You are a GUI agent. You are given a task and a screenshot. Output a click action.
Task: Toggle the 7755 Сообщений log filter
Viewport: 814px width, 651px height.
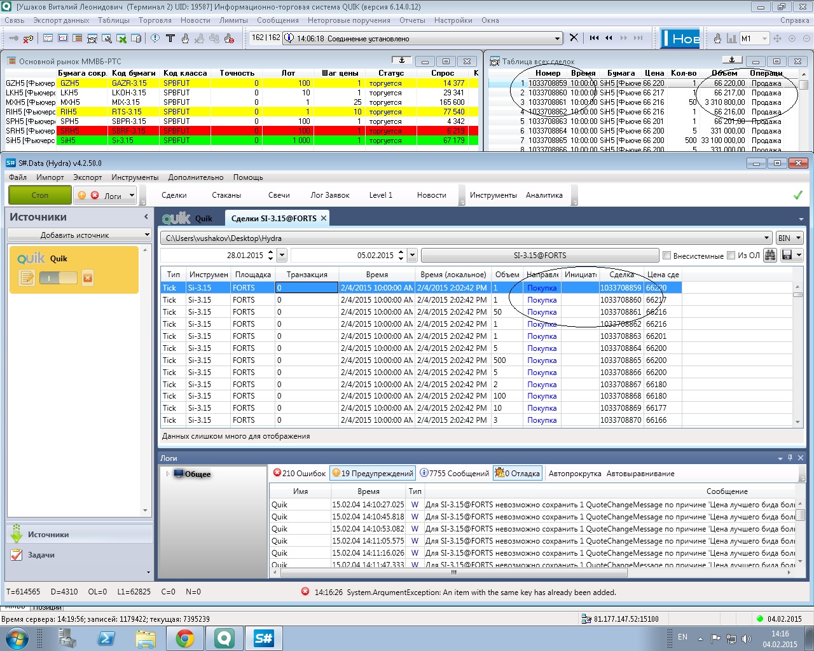(x=455, y=473)
